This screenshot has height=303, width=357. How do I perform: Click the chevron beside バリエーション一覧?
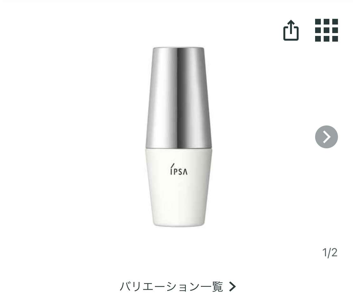click(x=233, y=287)
